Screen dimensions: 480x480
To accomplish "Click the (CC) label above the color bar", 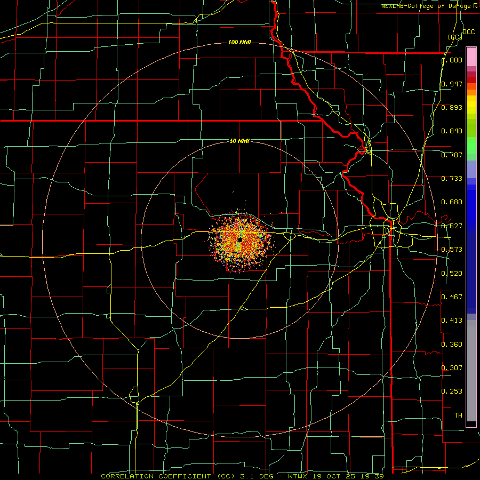I will click(x=455, y=37).
